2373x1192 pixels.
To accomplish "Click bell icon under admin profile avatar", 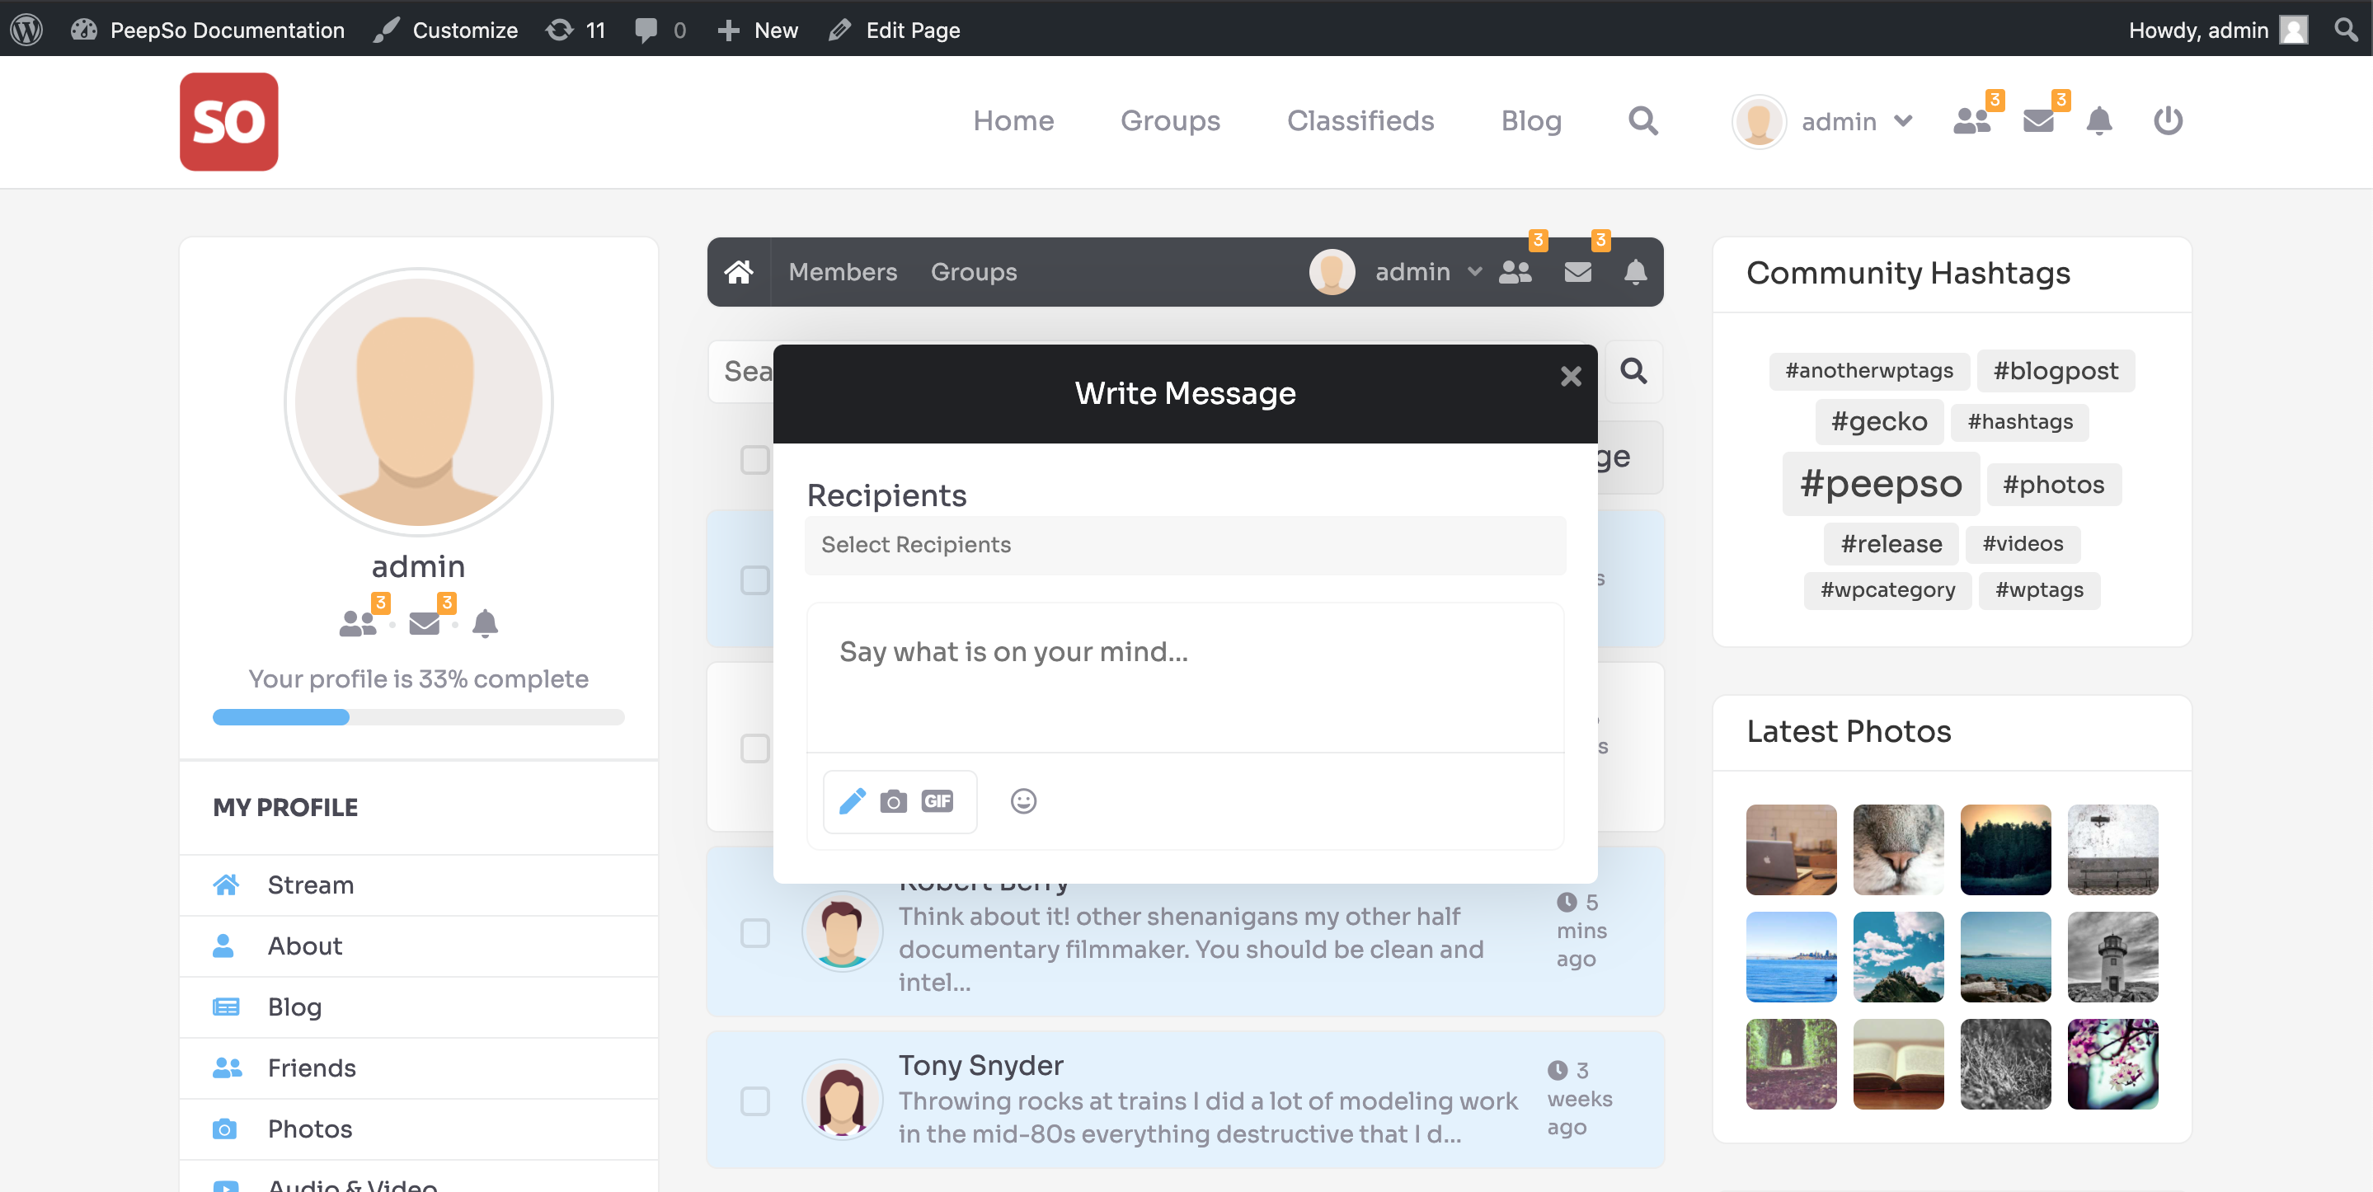I will tap(485, 624).
